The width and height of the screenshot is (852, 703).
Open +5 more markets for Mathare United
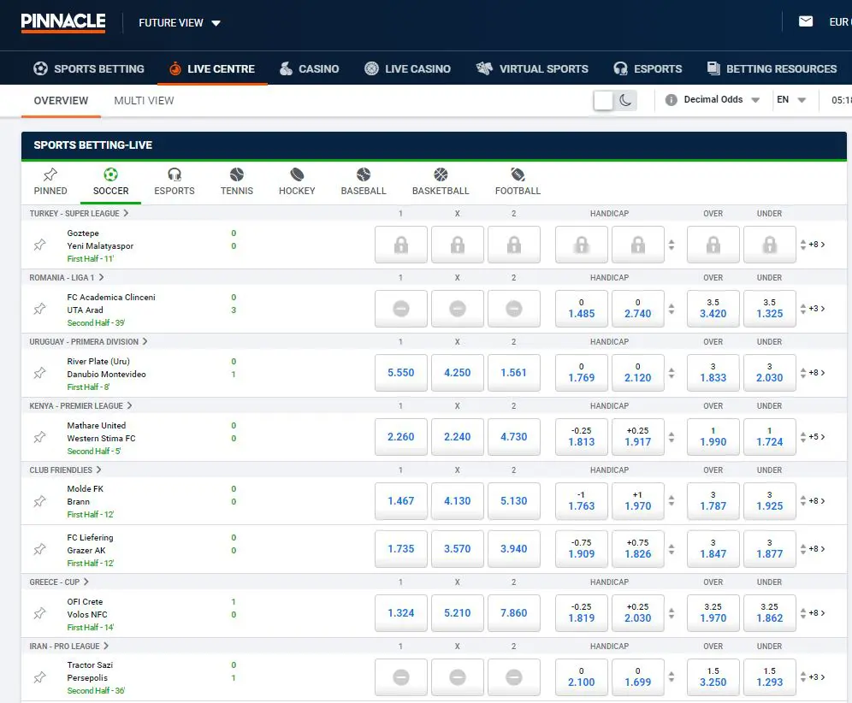tap(817, 437)
